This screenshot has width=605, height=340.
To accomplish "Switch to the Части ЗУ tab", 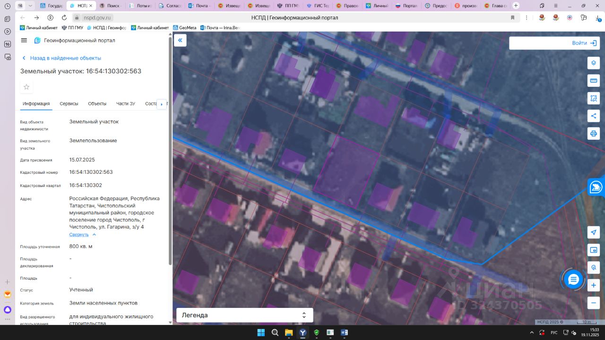I will 126,104.
